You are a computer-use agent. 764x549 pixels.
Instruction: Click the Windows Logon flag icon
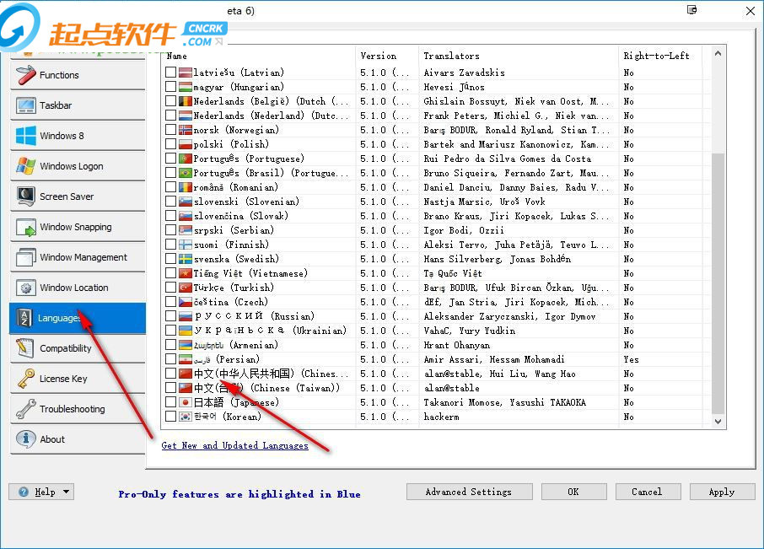point(25,165)
